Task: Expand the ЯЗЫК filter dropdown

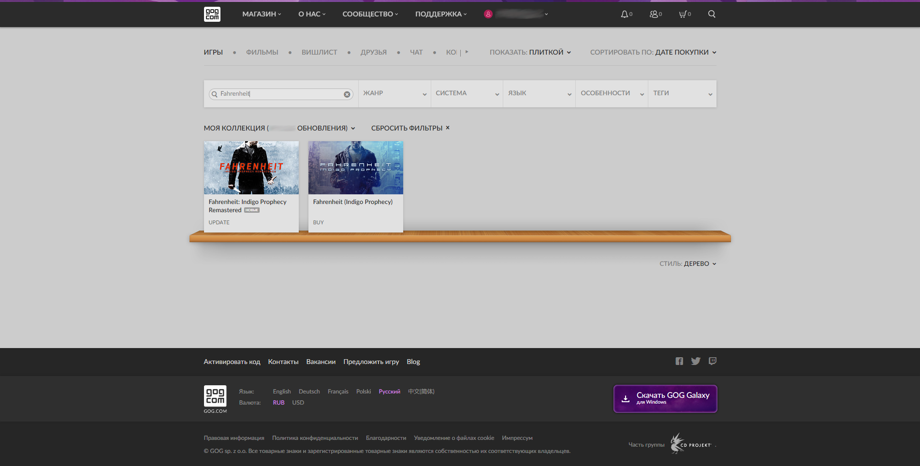Action: 540,93
